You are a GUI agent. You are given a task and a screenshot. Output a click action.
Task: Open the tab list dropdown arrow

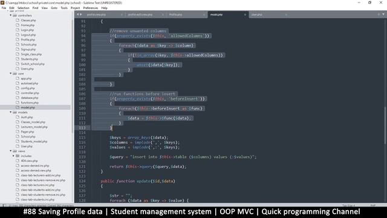pos(383,15)
